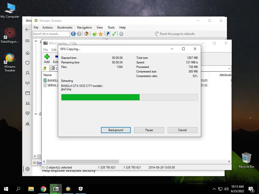Click the add bookmark green plus star icon

tap(95, 34)
